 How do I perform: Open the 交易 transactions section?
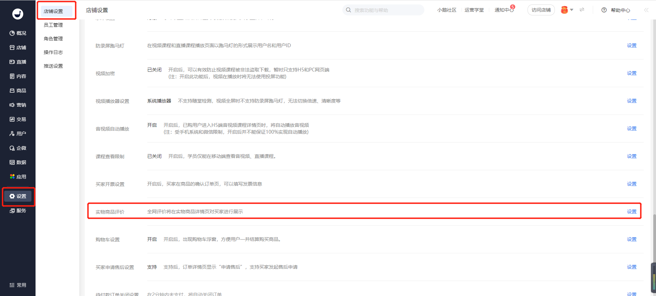18,119
